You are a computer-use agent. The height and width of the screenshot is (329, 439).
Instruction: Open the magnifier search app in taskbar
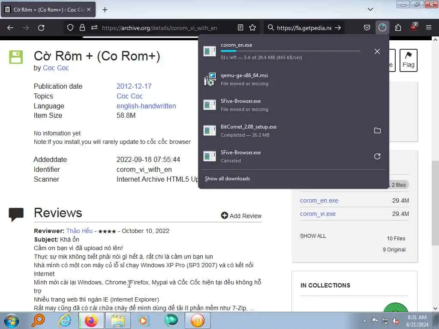(38, 320)
